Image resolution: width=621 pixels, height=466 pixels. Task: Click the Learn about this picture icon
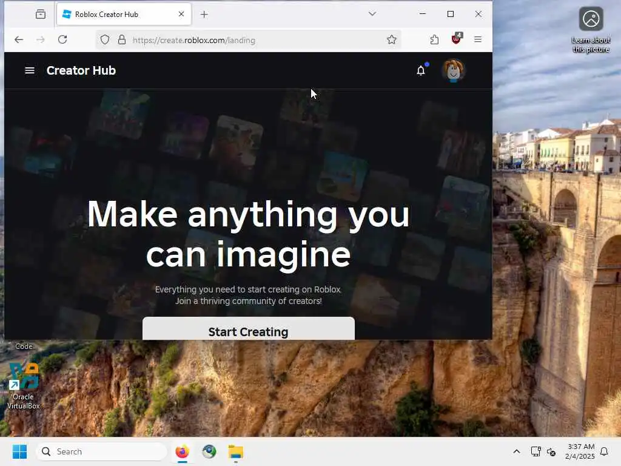[591, 30]
